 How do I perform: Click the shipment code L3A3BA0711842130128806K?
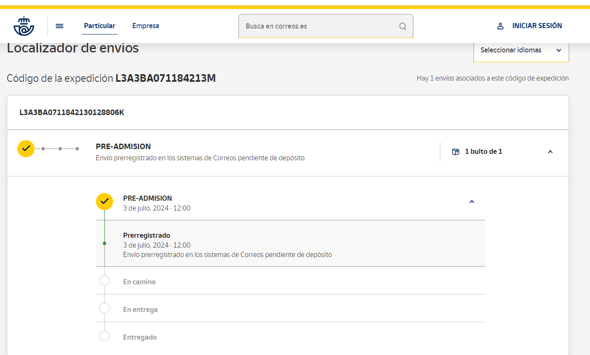pos(72,113)
